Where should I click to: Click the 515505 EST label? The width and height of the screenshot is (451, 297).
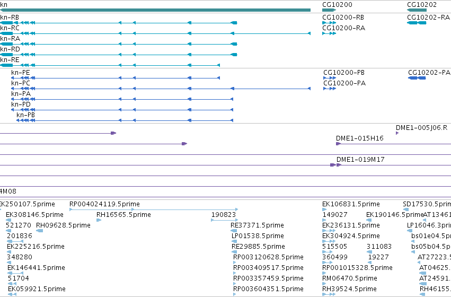[x=335, y=247]
